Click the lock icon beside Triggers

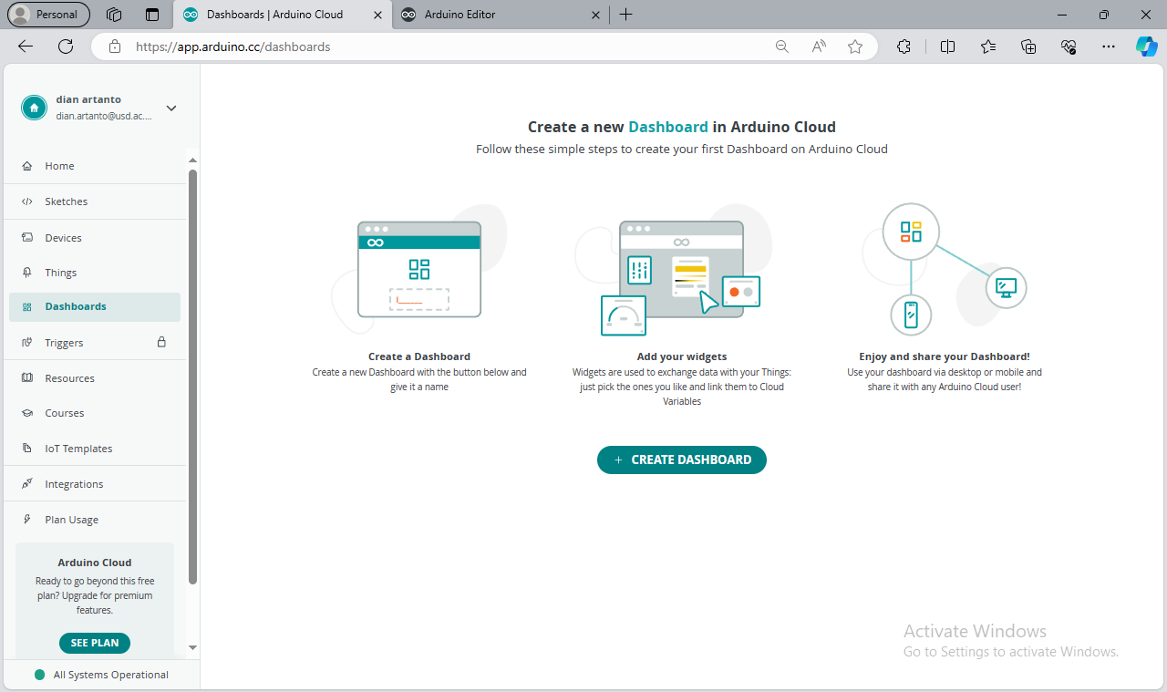pyautogui.click(x=161, y=342)
